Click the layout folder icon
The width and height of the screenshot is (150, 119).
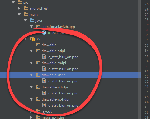coord(38,111)
